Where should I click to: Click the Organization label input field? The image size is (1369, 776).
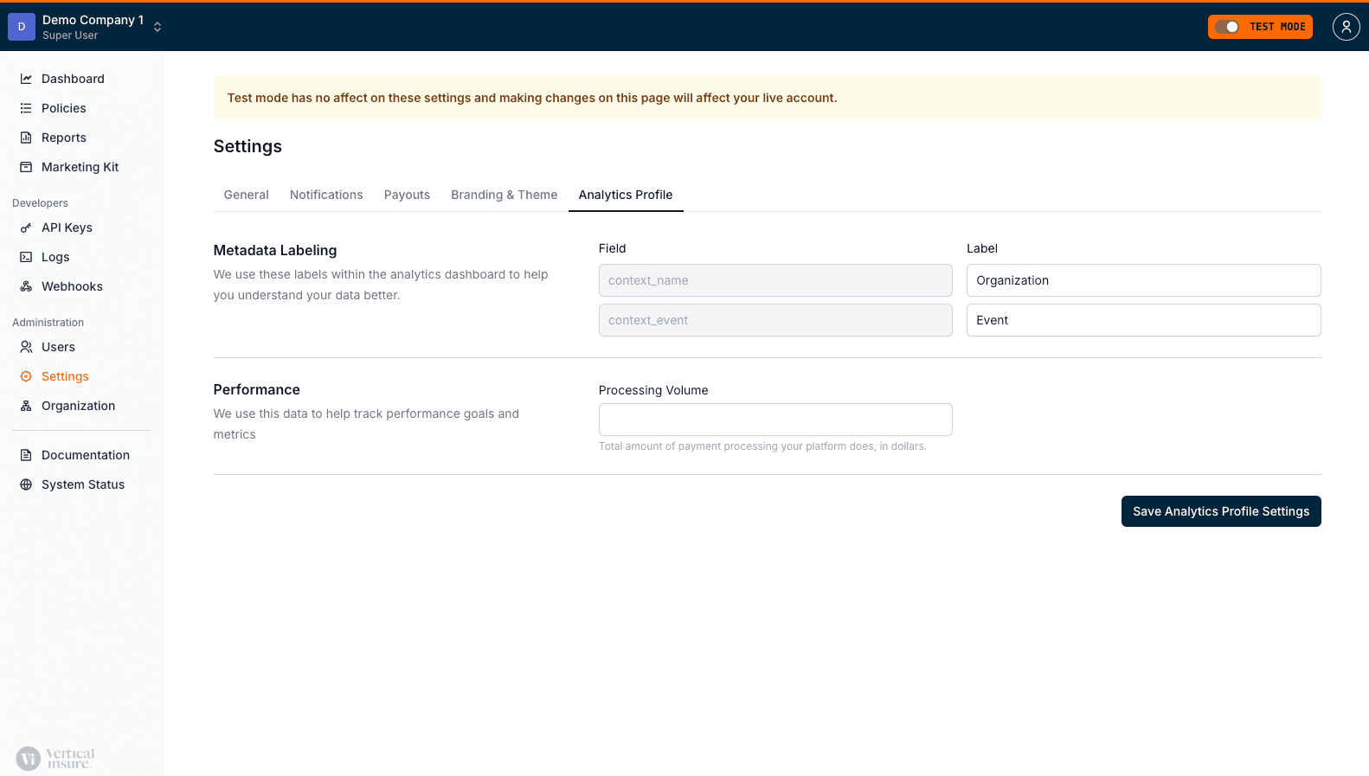[1142, 280]
